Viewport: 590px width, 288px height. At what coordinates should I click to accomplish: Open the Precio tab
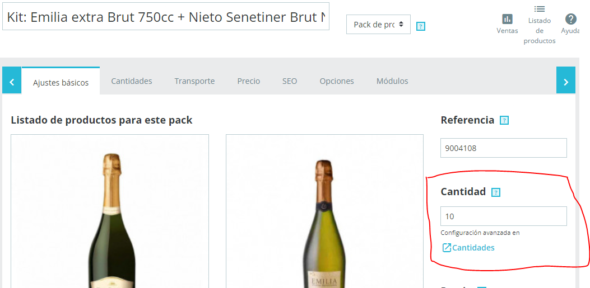[248, 81]
